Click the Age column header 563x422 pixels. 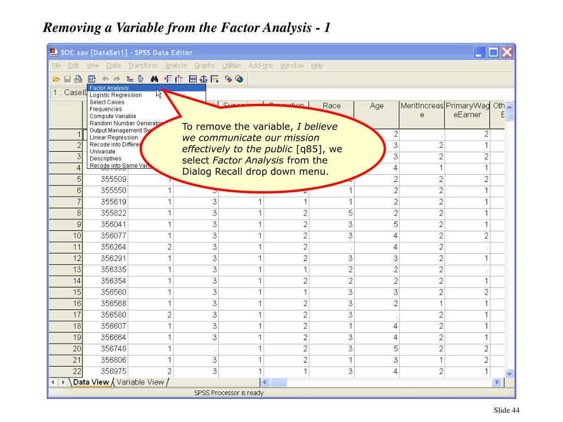(x=377, y=106)
